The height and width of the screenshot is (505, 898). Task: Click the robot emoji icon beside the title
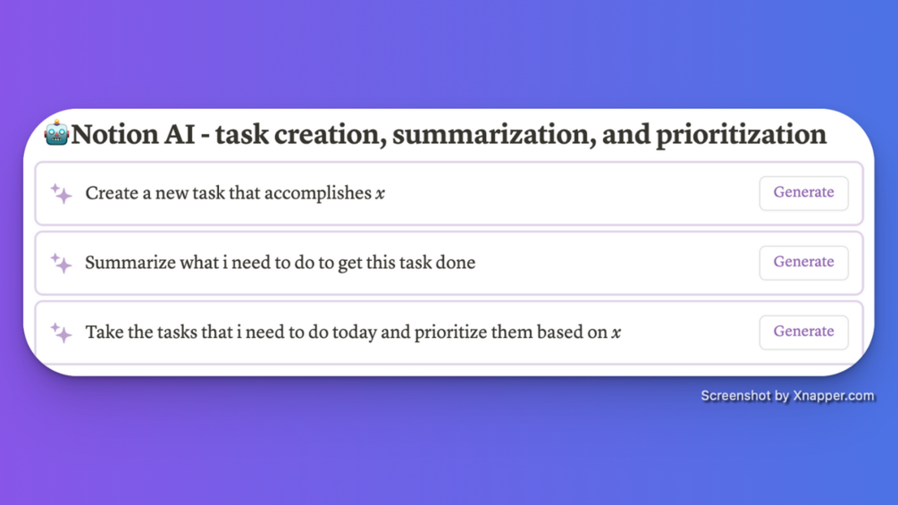coord(56,134)
